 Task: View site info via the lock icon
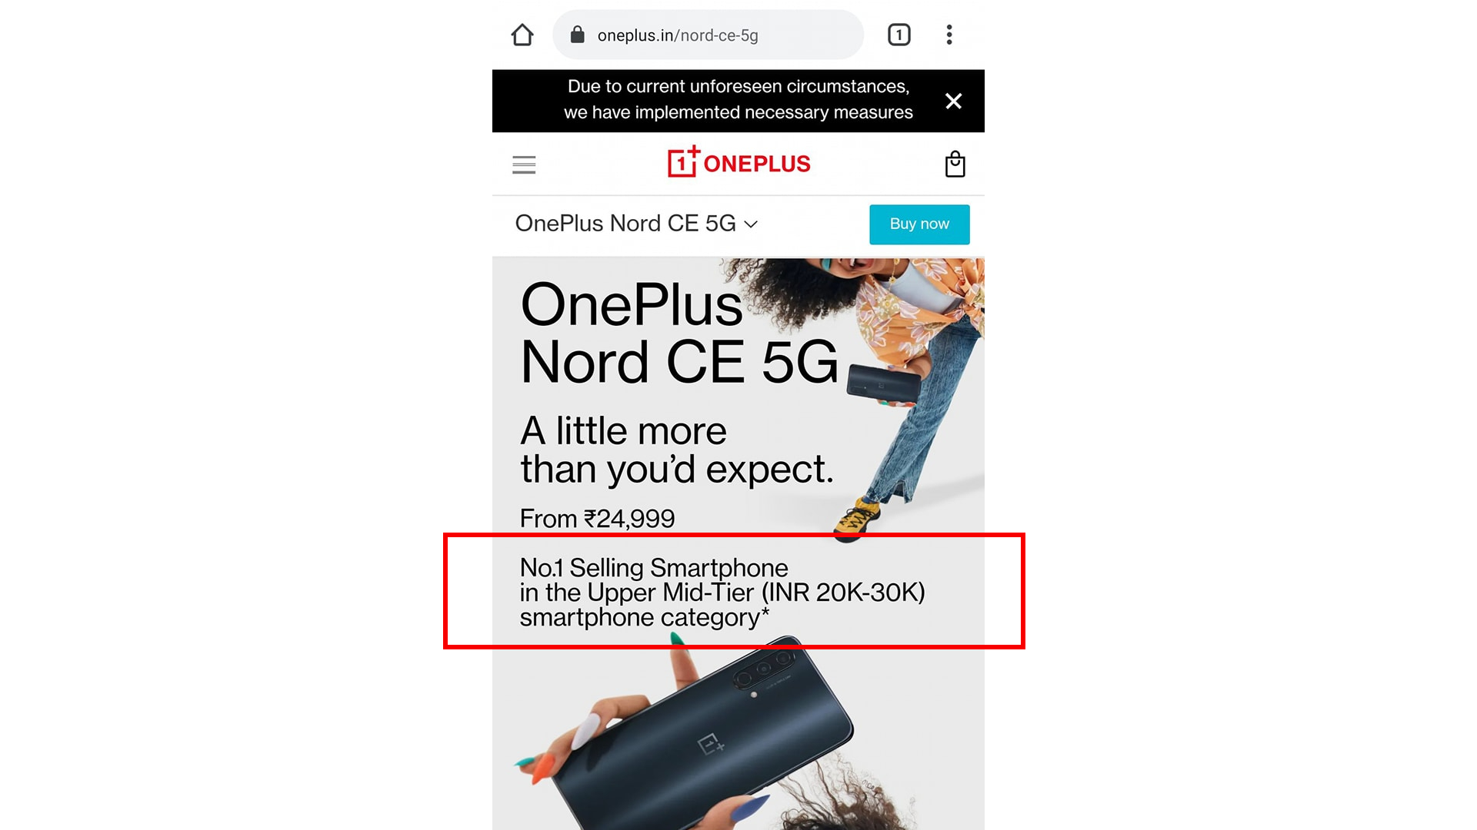tap(578, 35)
